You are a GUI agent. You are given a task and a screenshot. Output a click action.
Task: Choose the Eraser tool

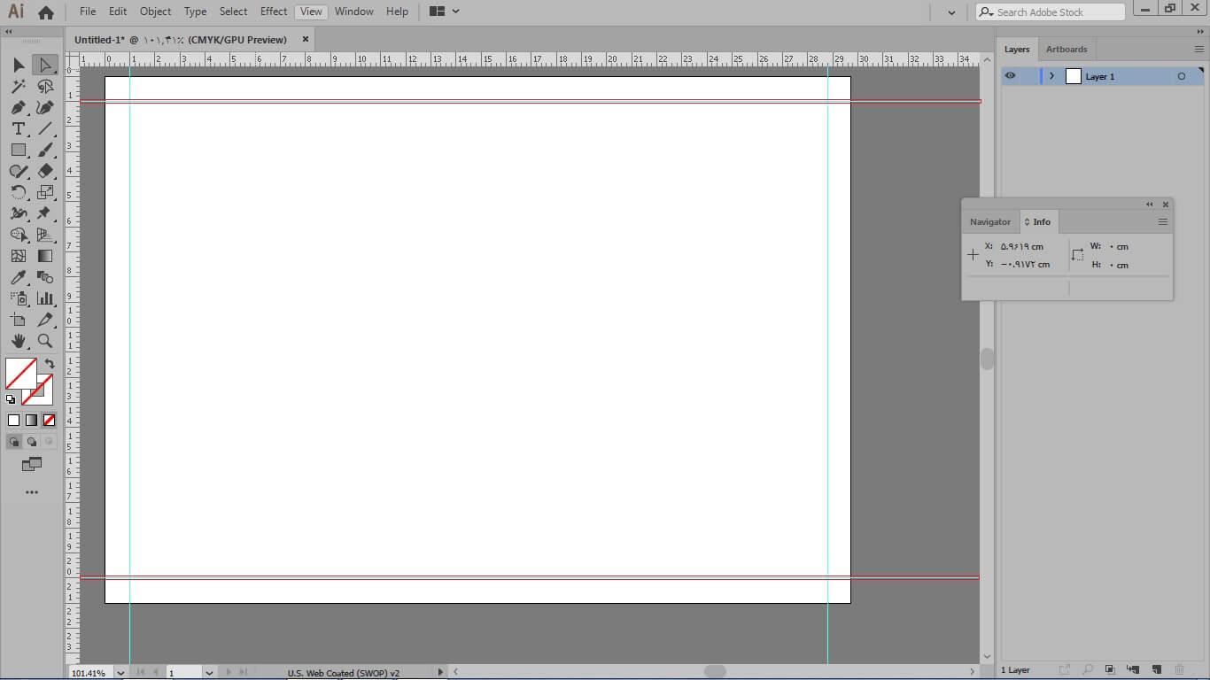click(45, 171)
